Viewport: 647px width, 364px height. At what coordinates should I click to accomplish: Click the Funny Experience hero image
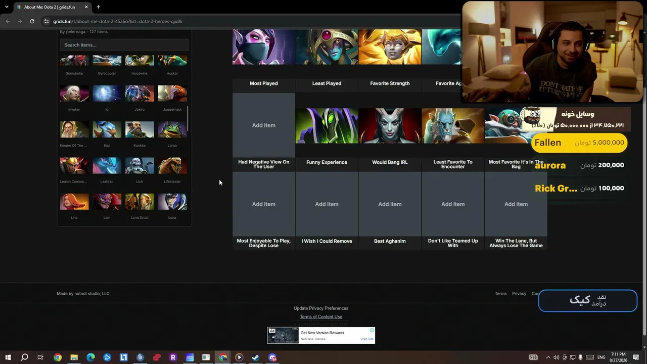[x=327, y=126]
